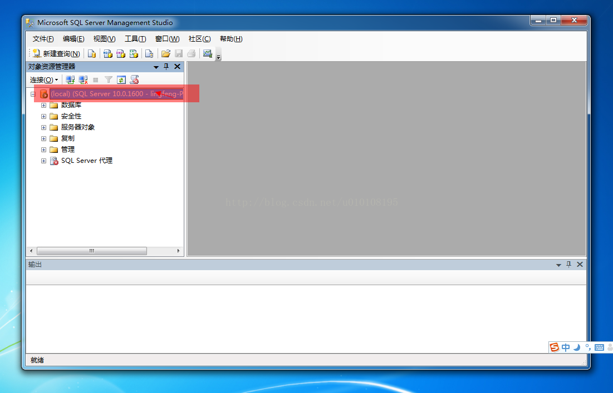Click the soft keyboard icon in IME bar
Screen dimensions: 613x393
pyautogui.click(x=599, y=347)
